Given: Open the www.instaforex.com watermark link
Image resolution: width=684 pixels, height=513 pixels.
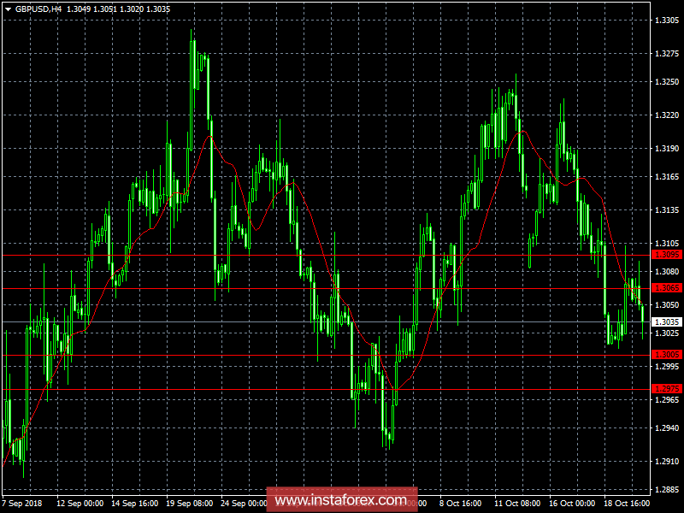Looking at the screenshot, I should (x=341, y=499).
